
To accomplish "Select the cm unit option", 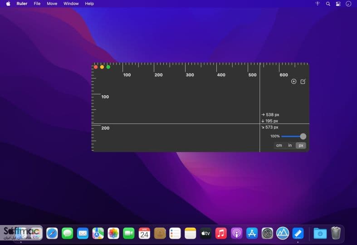I will 279,145.
